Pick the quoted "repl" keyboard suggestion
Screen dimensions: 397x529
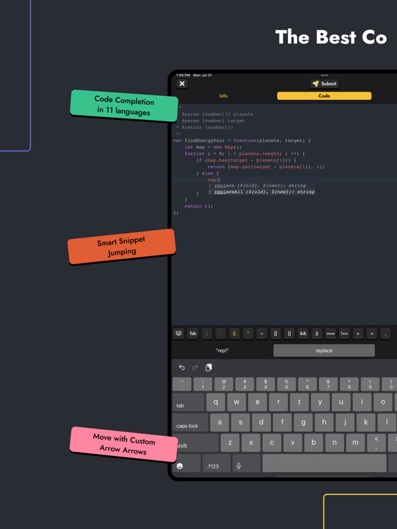point(222,351)
